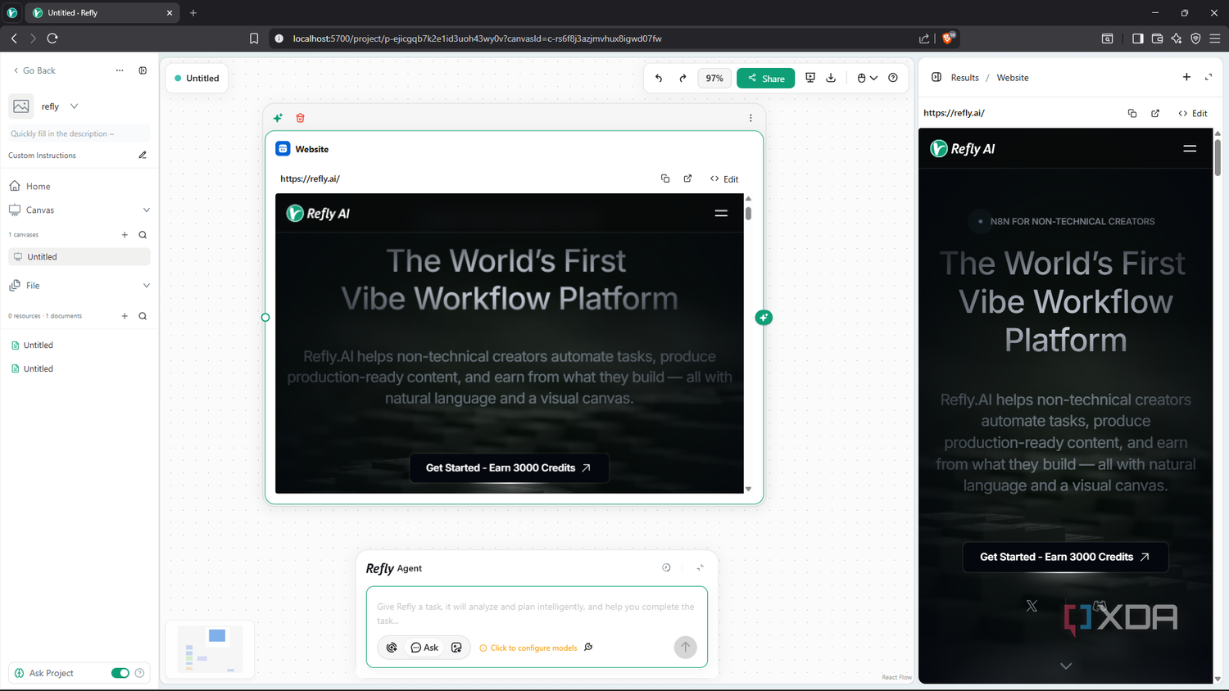1229x691 pixels.
Task: Click the green sparkle icon above Website node
Action: pos(278,118)
